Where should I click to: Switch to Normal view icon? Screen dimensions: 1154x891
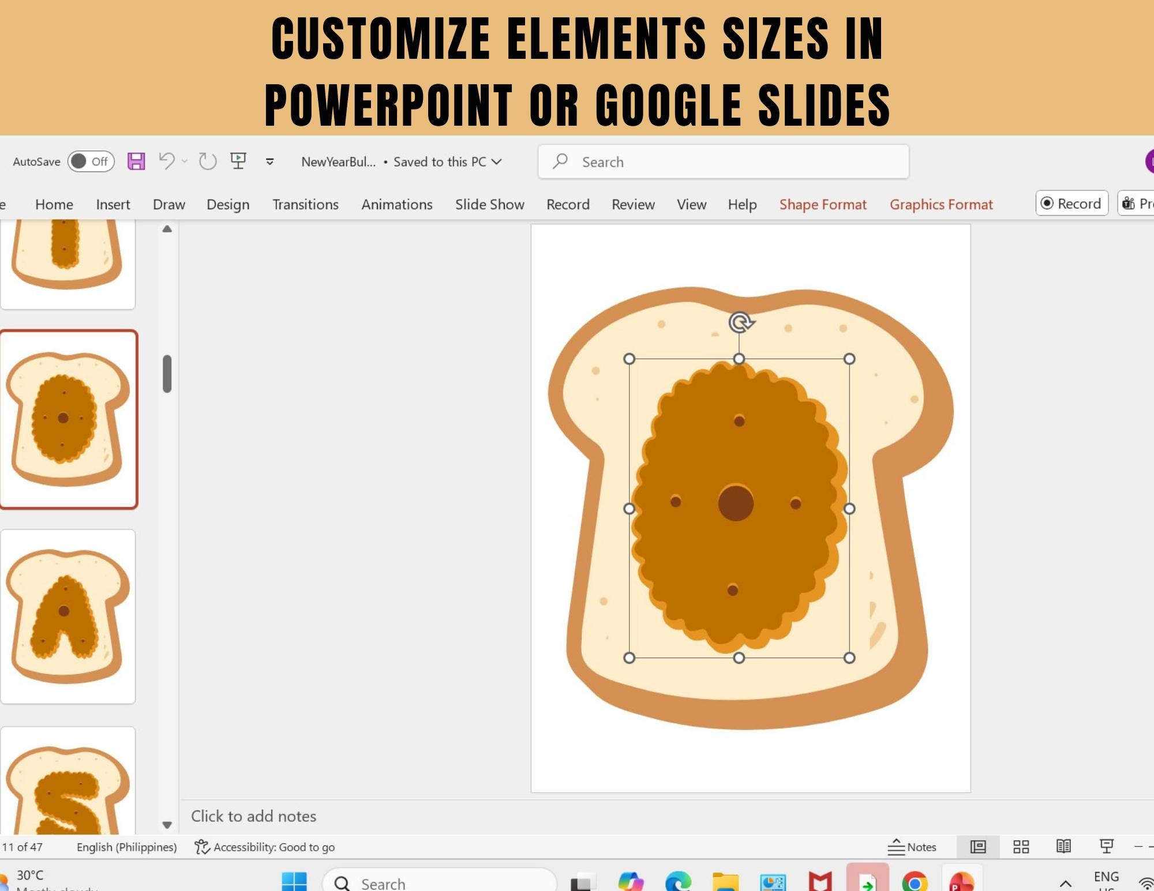978,847
